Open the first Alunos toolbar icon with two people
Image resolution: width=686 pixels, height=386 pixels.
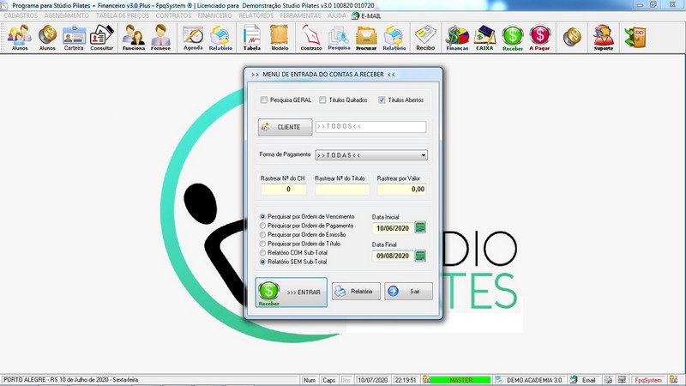point(19,38)
